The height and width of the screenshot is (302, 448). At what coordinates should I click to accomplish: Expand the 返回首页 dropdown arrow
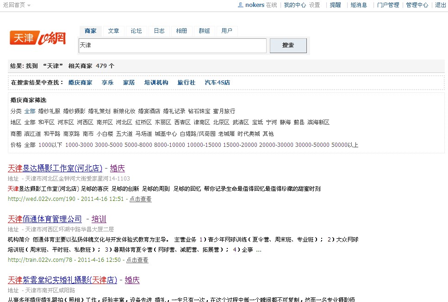click(x=29, y=6)
